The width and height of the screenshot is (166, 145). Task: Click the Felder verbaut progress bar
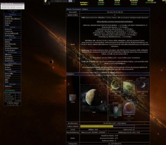pyautogui.click(x=107, y=126)
